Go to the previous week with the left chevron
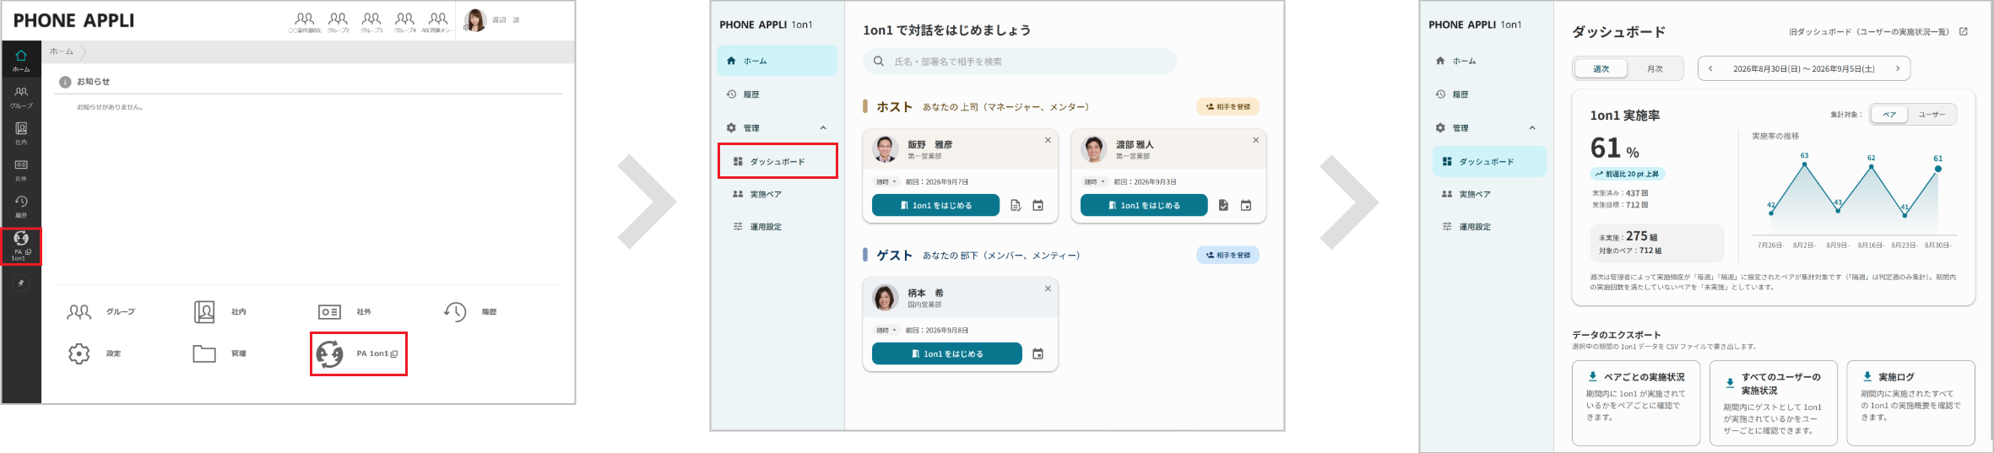Viewport: 1994px width, 453px height. [x=1710, y=68]
